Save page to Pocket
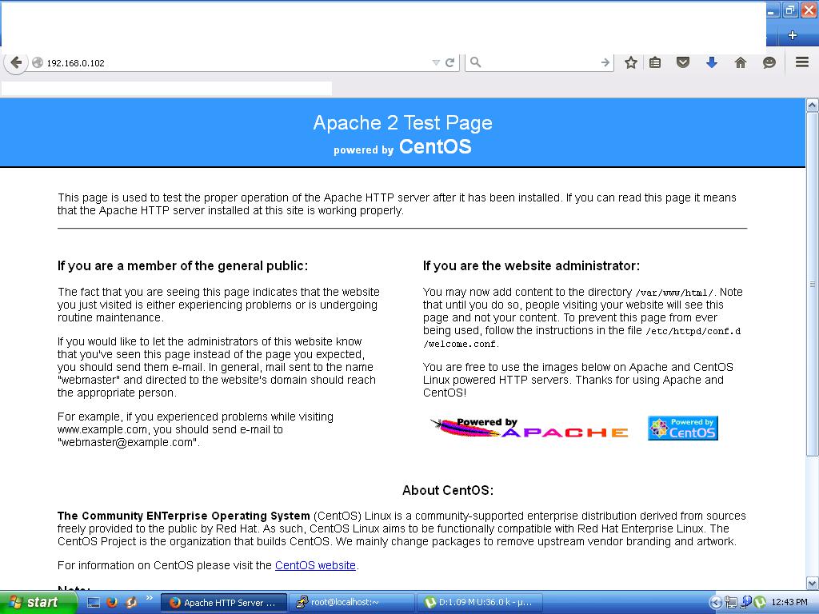819x614 pixels. pos(683,62)
